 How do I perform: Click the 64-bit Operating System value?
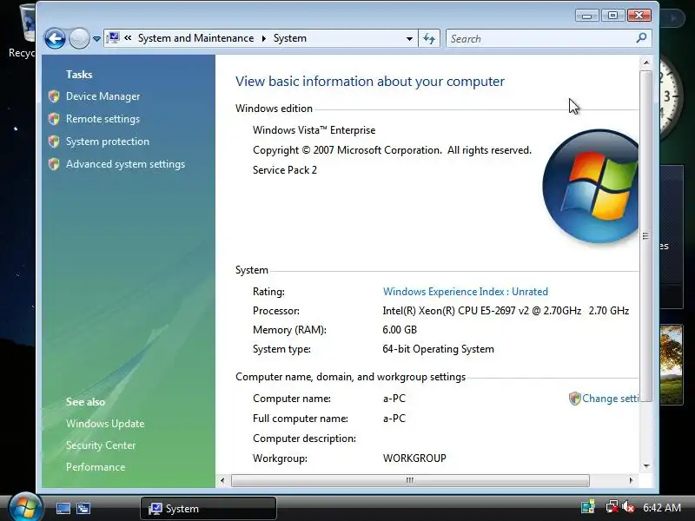click(x=438, y=349)
